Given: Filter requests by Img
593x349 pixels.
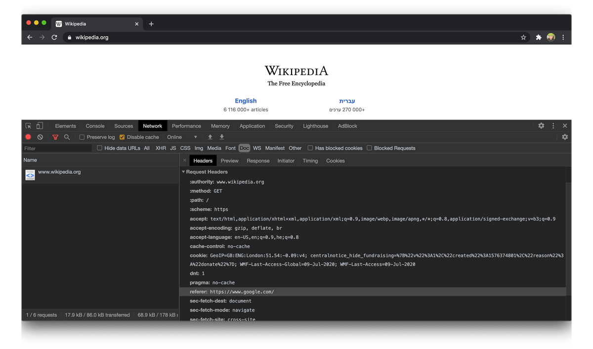Looking at the screenshot, I should [199, 148].
